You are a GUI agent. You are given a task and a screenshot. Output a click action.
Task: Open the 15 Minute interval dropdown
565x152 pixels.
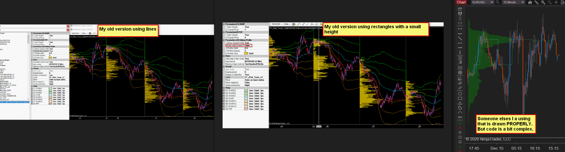[x=514, y=2]
